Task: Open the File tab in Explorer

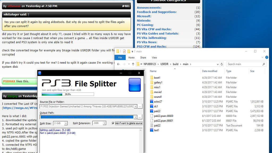Action: 120,58
